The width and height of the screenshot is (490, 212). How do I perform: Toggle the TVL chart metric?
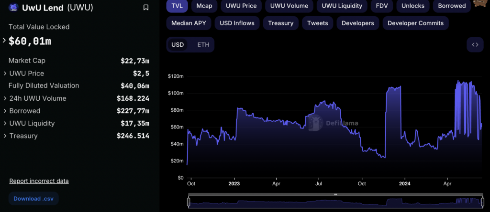pos(177,6)
